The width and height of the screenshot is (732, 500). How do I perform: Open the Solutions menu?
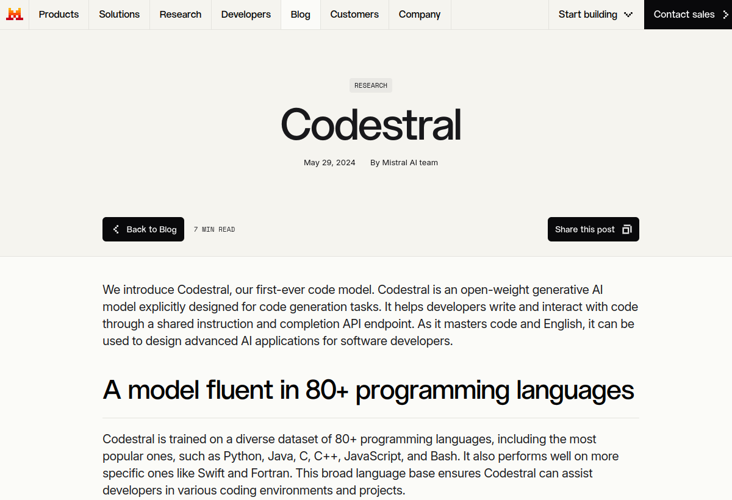coord(120,15)
